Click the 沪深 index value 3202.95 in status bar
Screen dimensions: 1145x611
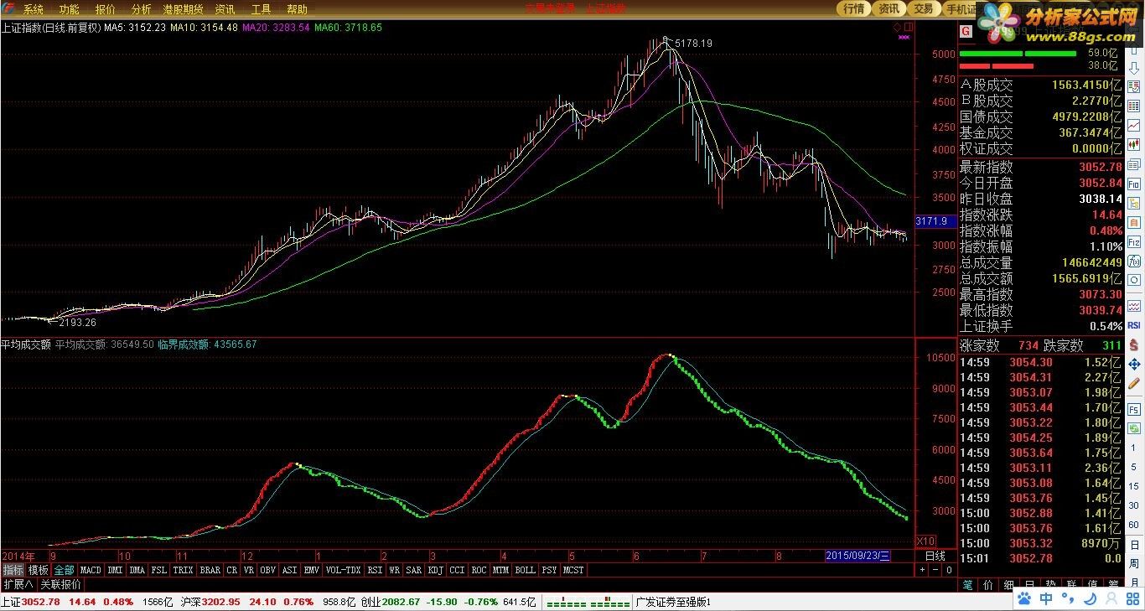[x=222, y=602]
